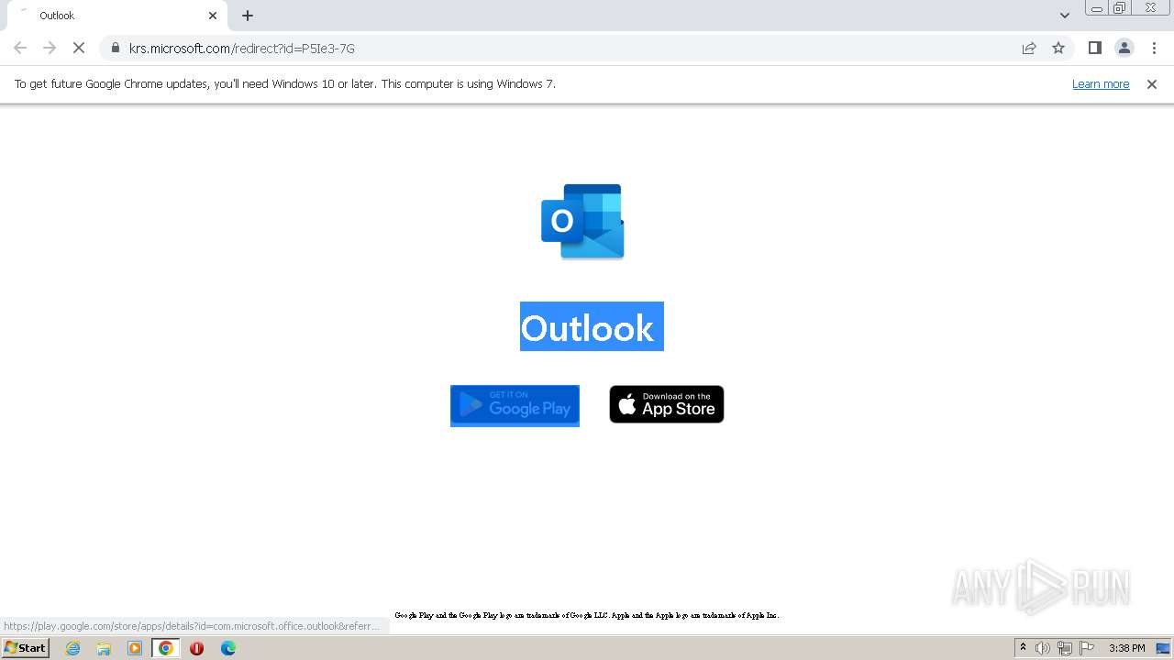Viewport: 1174px width, 660px height.
Task: Bookmark this tab with star icon
Action: 1058,48
